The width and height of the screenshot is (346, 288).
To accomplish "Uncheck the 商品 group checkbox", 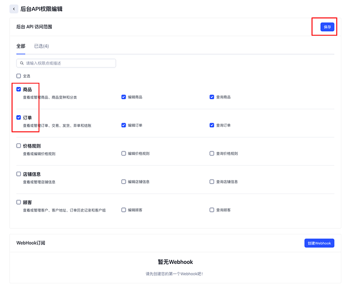I will [18, 89].
